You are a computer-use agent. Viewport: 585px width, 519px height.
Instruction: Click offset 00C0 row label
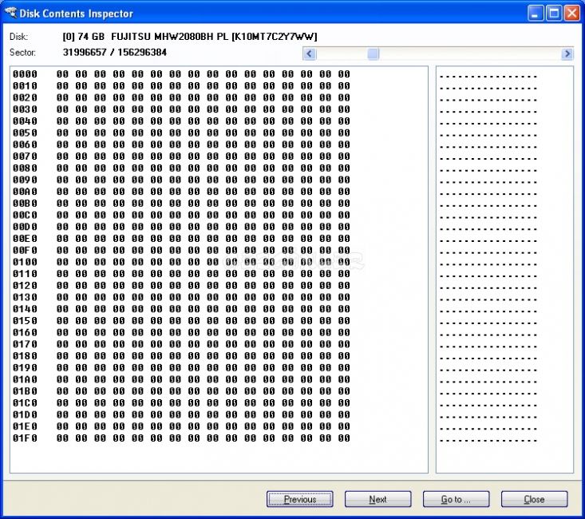(25, 215)
